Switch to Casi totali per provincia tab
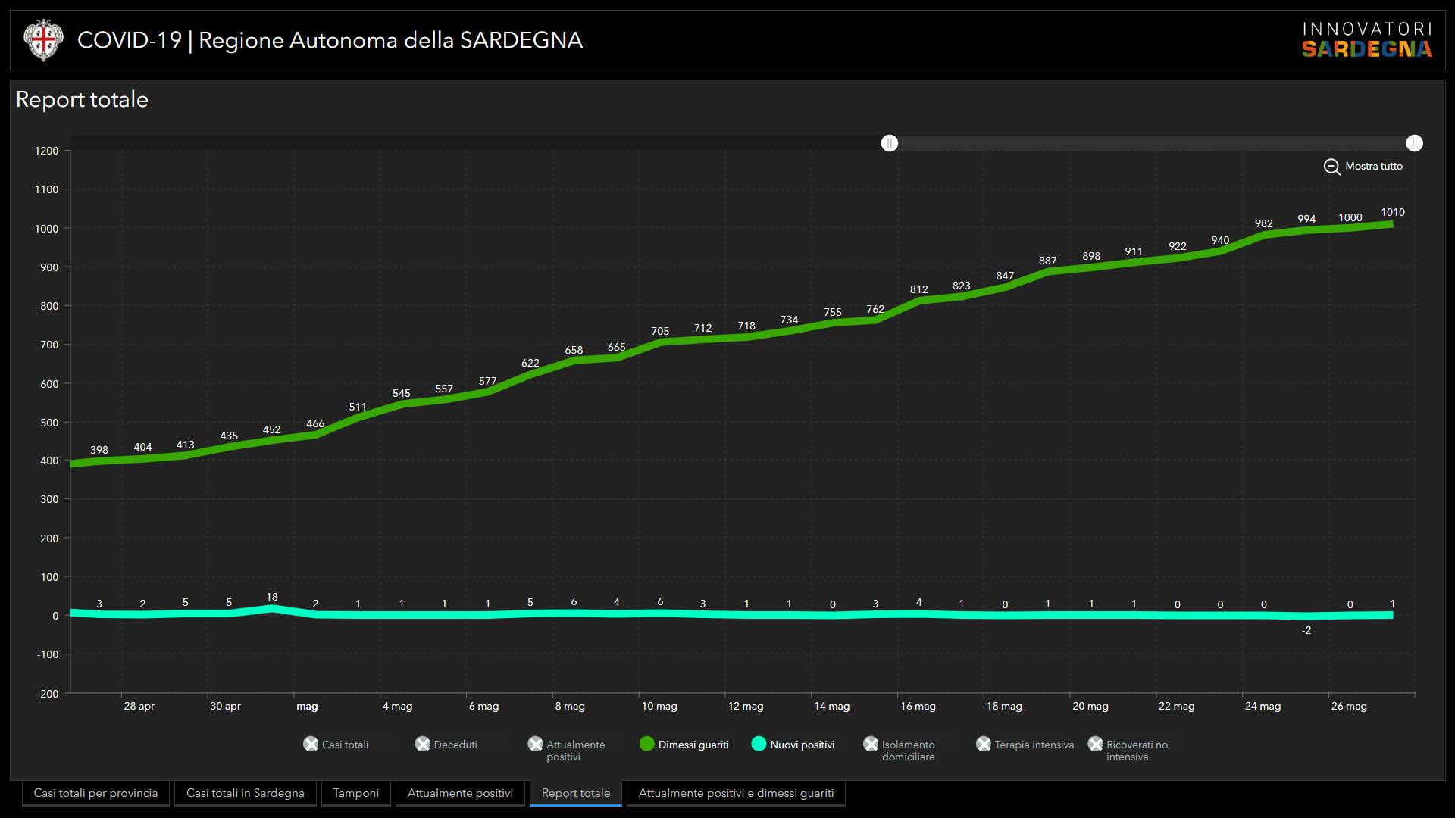Screen dimensions: 1455x818 pyautogui.click(x=95, y=793)
